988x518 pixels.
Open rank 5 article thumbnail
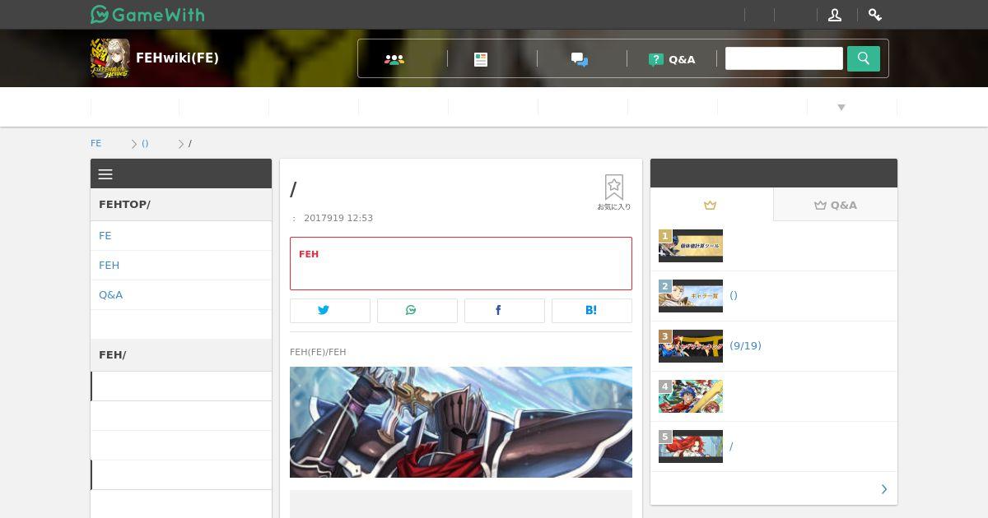point(691,446)
